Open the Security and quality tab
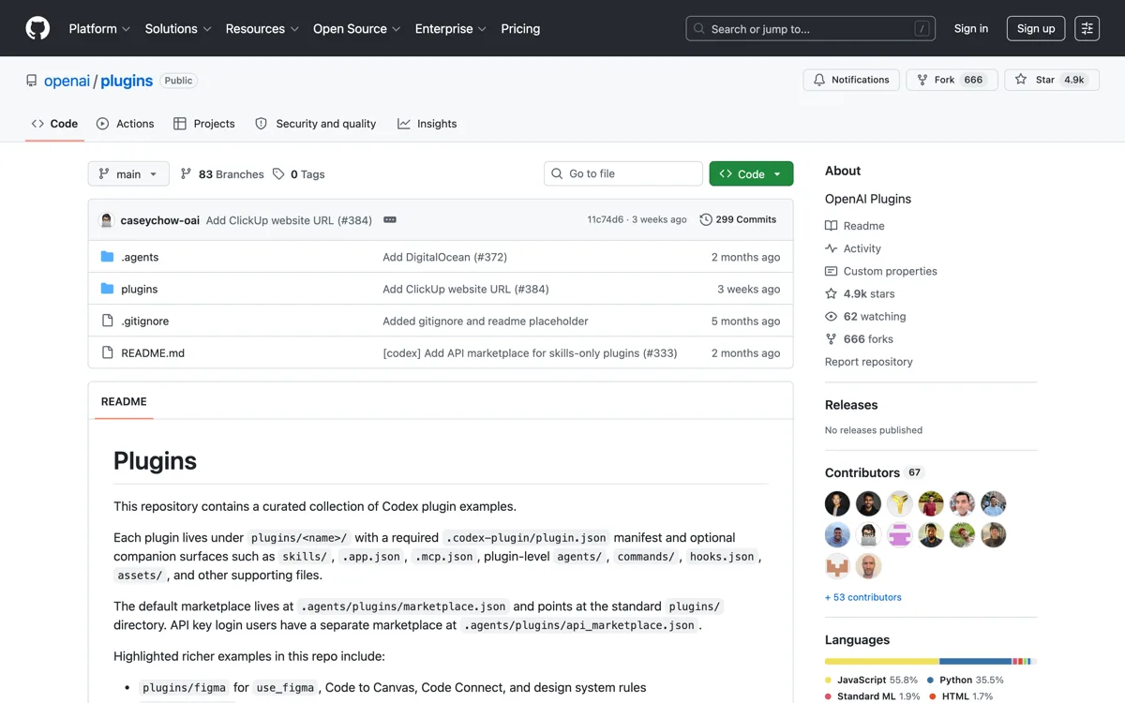This screenshot has width=1125, height=703. 316,124
